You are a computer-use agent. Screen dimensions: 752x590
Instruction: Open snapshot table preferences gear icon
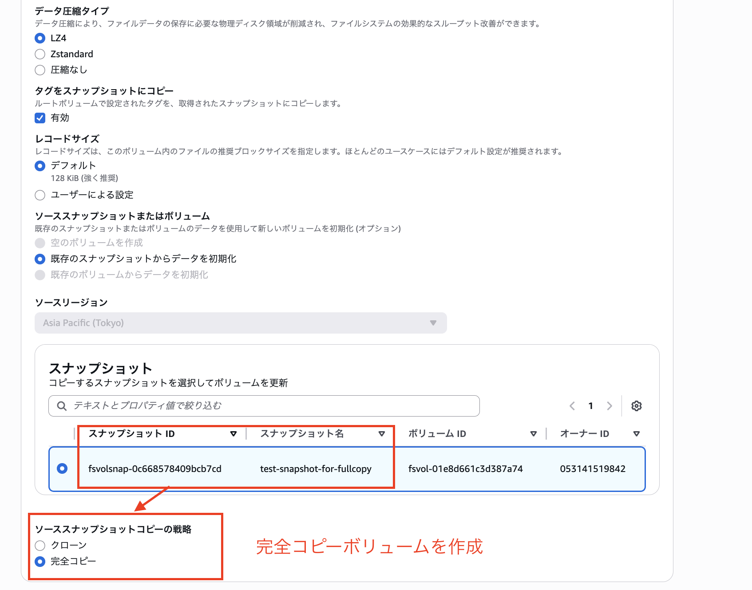click(x=636, y=406)
